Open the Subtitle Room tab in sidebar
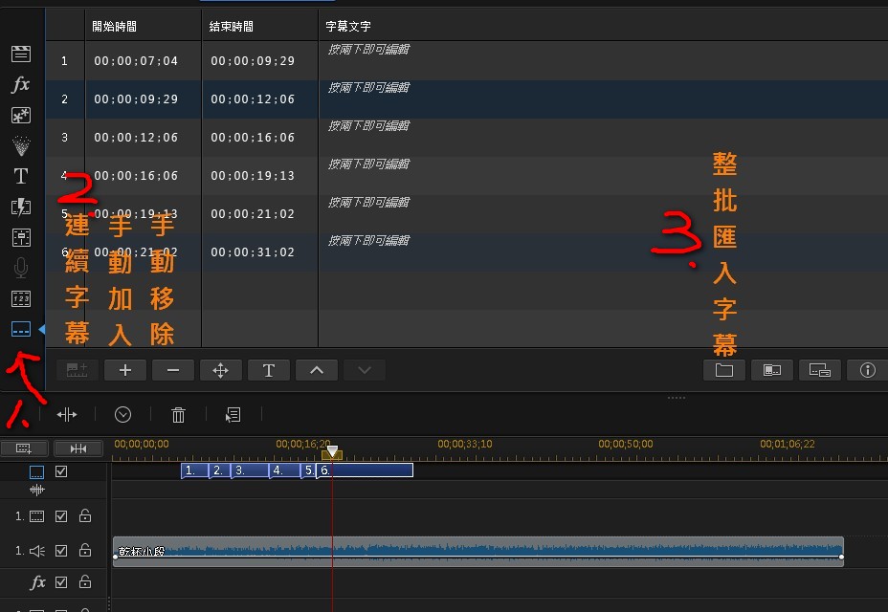Screen dimensions: 888x612 pyautogui.click(x=20, y=329)
